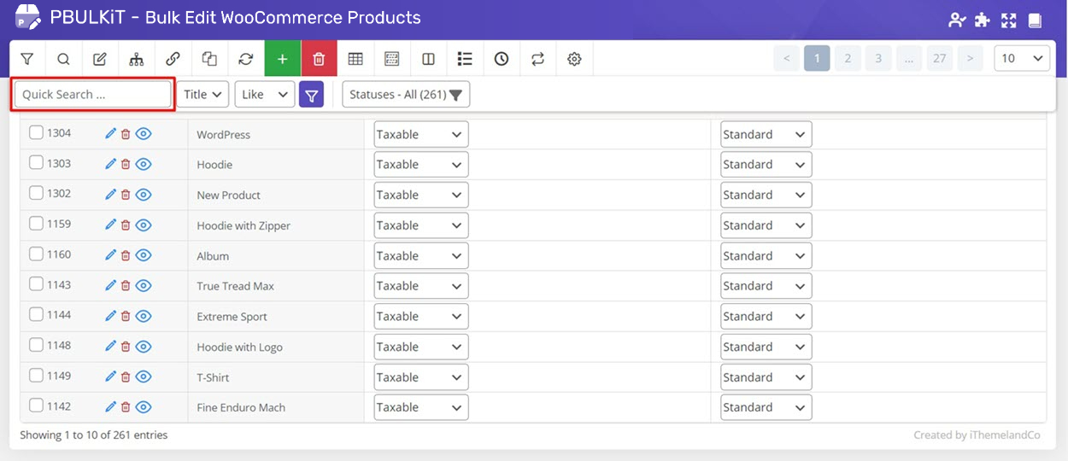This screenshot has height=461, width=1068.
Task: View the Album product with eye icon
Action: pyautogui.click(x=144, y=255)
